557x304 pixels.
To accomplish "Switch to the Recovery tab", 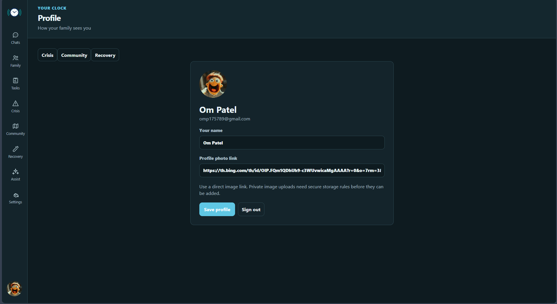I will (105, 55).
